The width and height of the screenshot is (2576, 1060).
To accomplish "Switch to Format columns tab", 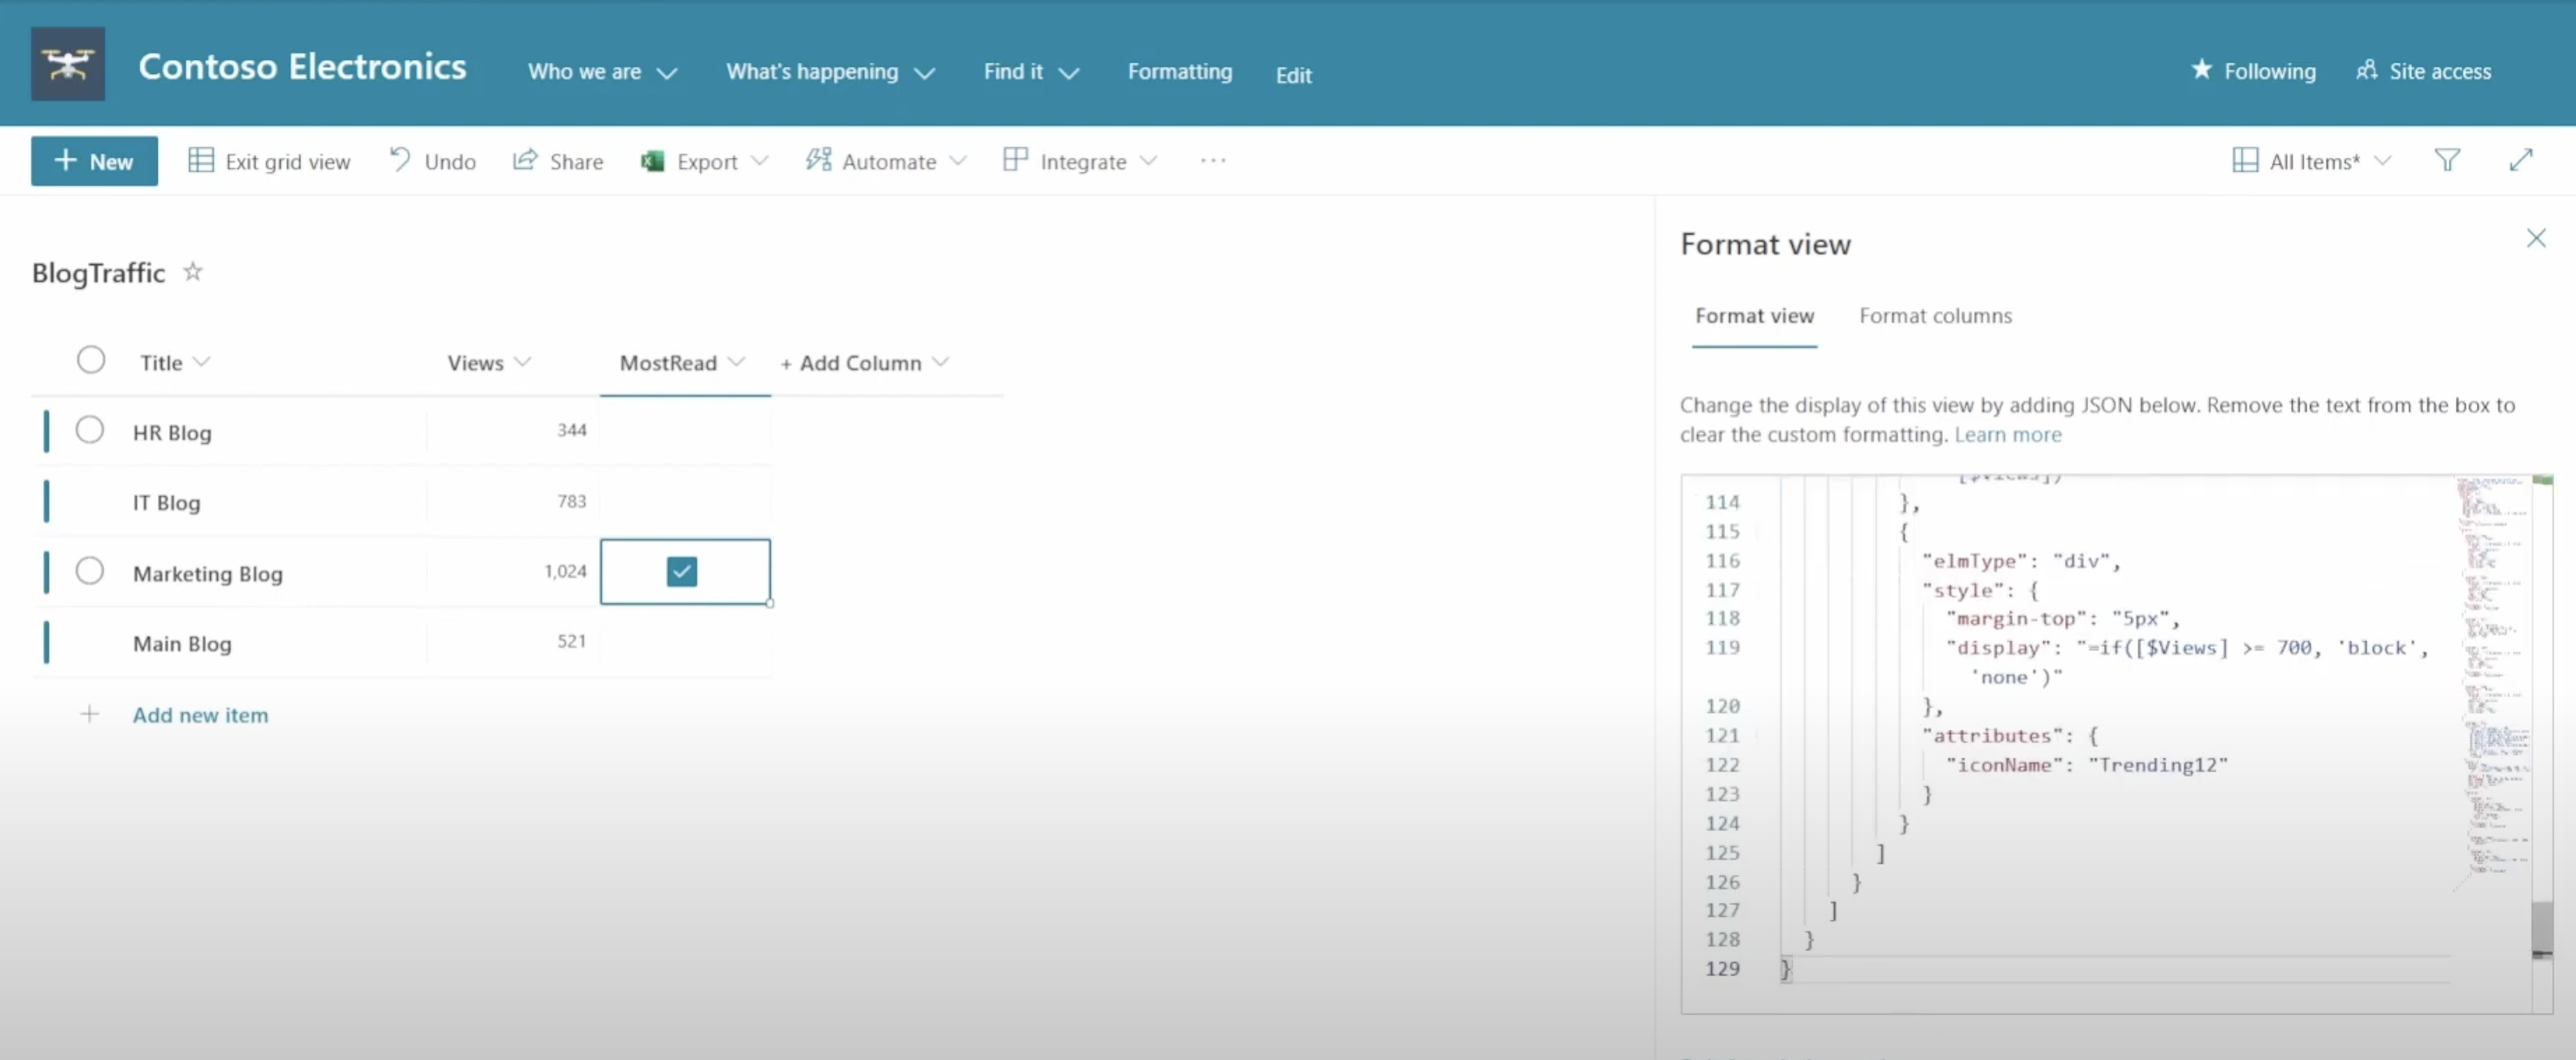I will [x=1935, y=315].
